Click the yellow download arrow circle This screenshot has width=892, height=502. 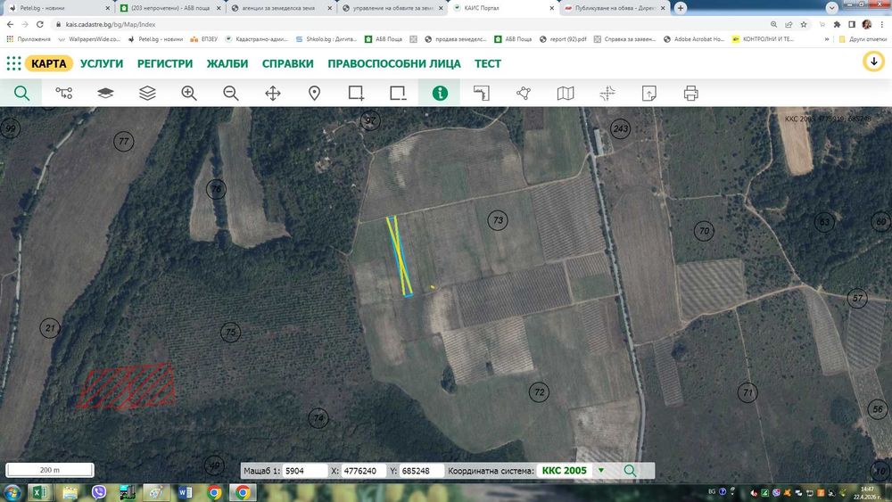(x=874, y=62)
